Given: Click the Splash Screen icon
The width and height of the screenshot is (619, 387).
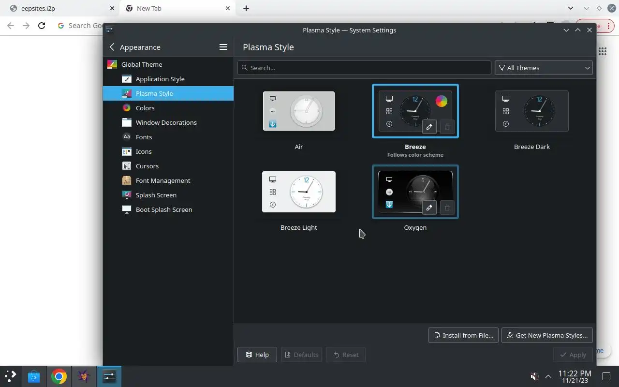Looking at the screenshot, I should coord(127,195).
